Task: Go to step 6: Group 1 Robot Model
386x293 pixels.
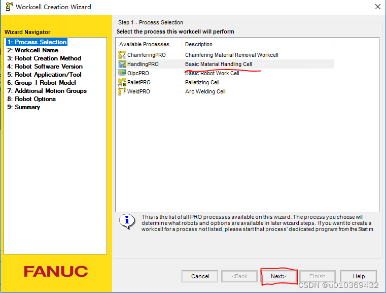Action: 42,83
